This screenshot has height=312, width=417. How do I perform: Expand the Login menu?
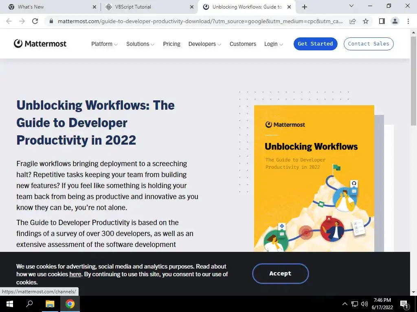274,44
